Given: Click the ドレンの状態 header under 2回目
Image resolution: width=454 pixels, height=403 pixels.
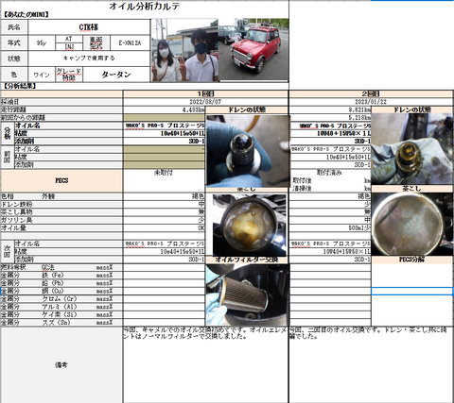Looking at the screenshot, I should tap(412, 109).
